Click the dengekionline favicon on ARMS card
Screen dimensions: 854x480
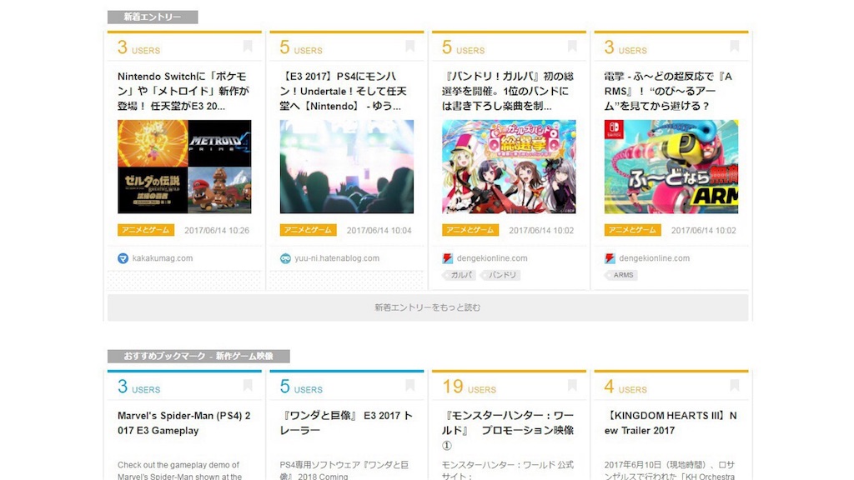(610, 258)
